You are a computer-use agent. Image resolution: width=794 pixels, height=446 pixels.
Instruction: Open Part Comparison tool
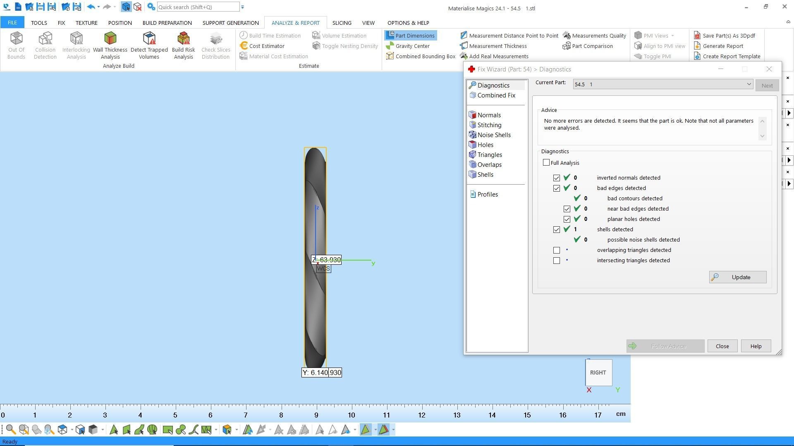point(592,46)
